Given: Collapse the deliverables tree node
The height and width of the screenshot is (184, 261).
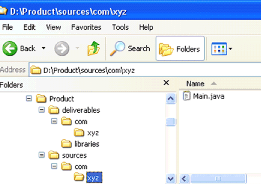Looking at the screenshot, I should point(42,110).
